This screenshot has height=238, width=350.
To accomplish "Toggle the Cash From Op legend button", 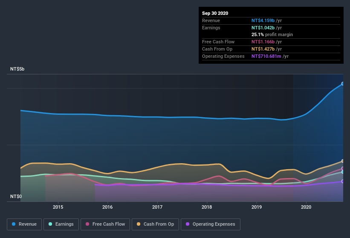I will [155, 224].
